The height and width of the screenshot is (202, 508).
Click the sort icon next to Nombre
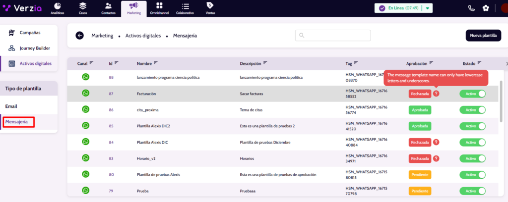(156, 63)
